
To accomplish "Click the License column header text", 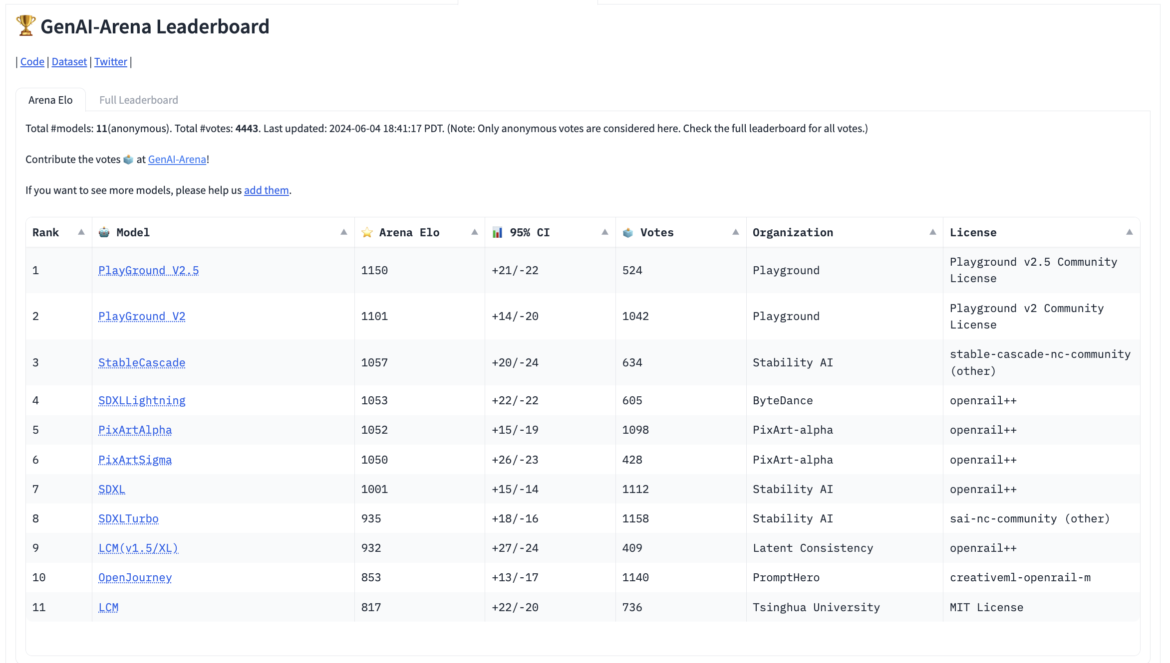I will click(x=973, y=232).
